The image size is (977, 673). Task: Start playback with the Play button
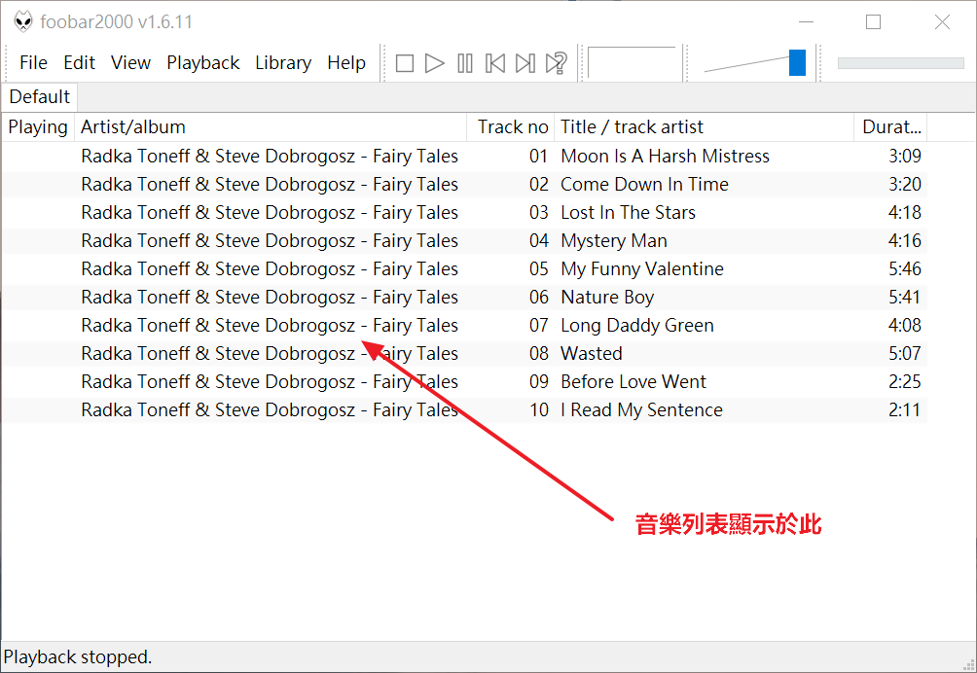click(x=434, y=63)
